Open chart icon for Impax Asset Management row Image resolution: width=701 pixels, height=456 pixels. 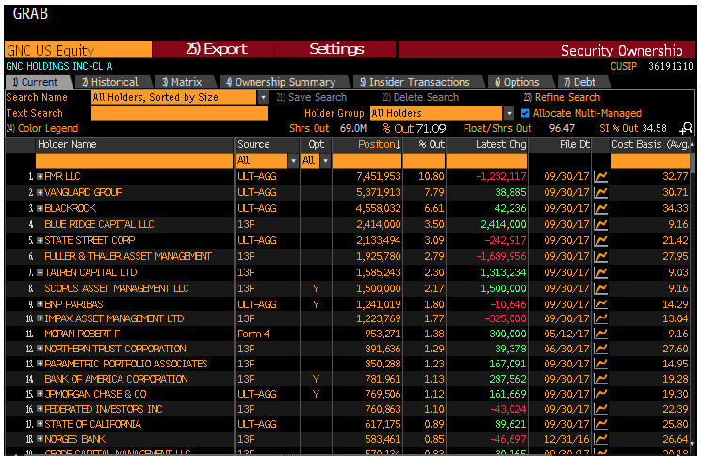click(600, 318)
